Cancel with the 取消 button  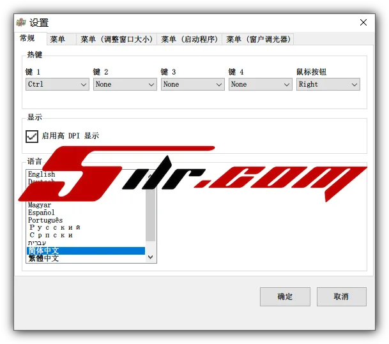(x=342, y=297)
